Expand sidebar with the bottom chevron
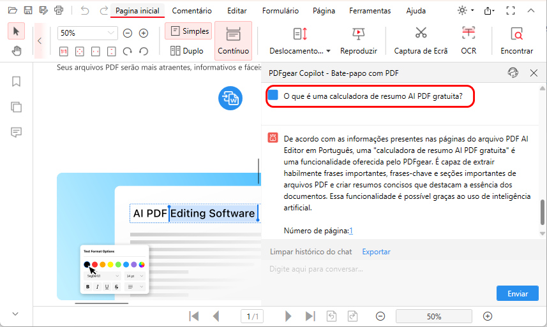The width and height of the screenshot is (547, 327). point(15,314)
